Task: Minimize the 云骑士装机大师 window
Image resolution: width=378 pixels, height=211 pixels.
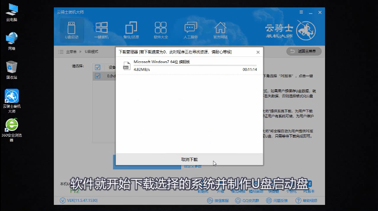Action: [311, 12]
